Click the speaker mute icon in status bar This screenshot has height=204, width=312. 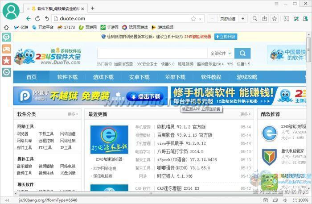(x=285, y=200)
